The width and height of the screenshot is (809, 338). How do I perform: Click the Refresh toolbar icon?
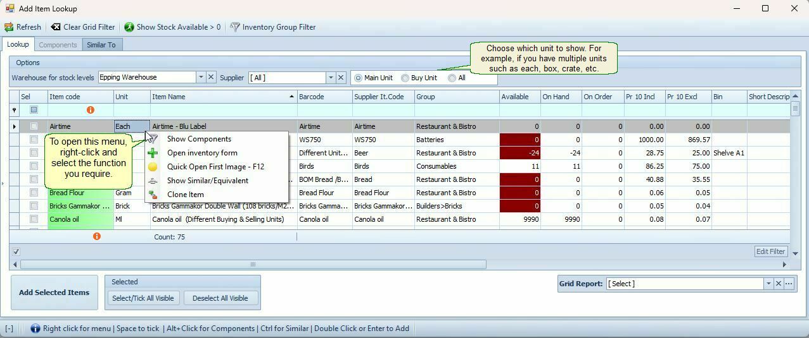tap(9, 27)
